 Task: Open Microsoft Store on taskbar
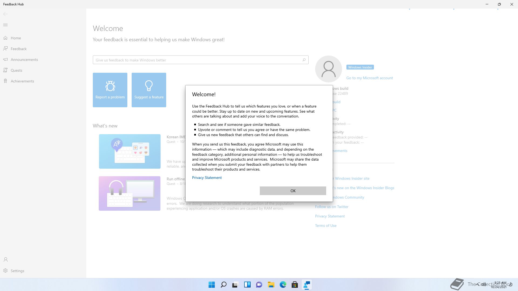tap(295, 285)
